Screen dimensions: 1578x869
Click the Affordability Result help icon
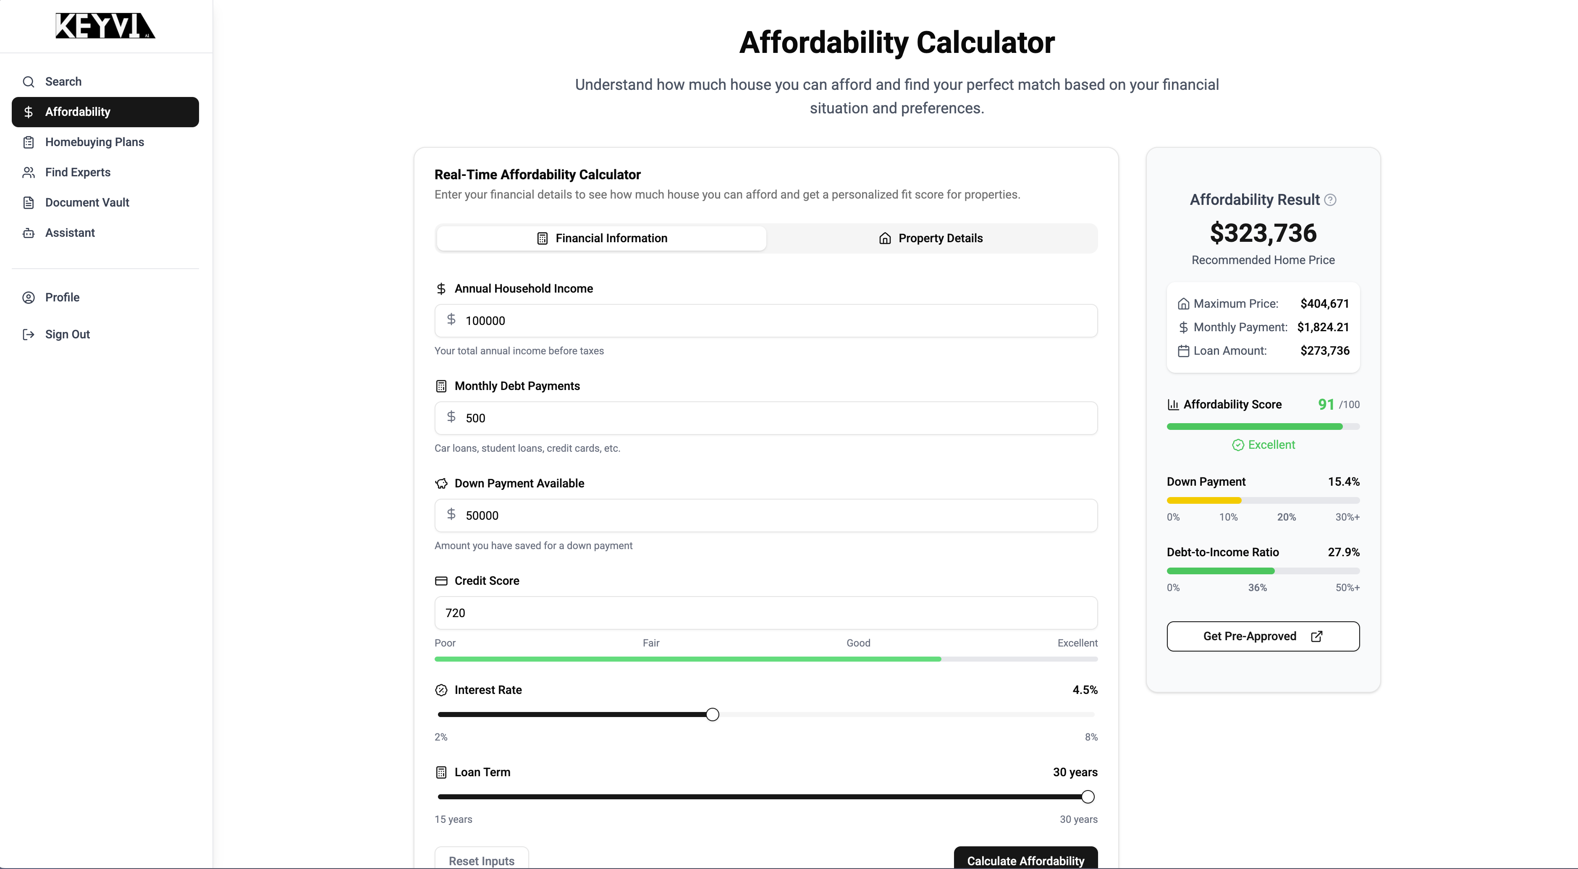pyautogui.click(x=1330, y=200)
